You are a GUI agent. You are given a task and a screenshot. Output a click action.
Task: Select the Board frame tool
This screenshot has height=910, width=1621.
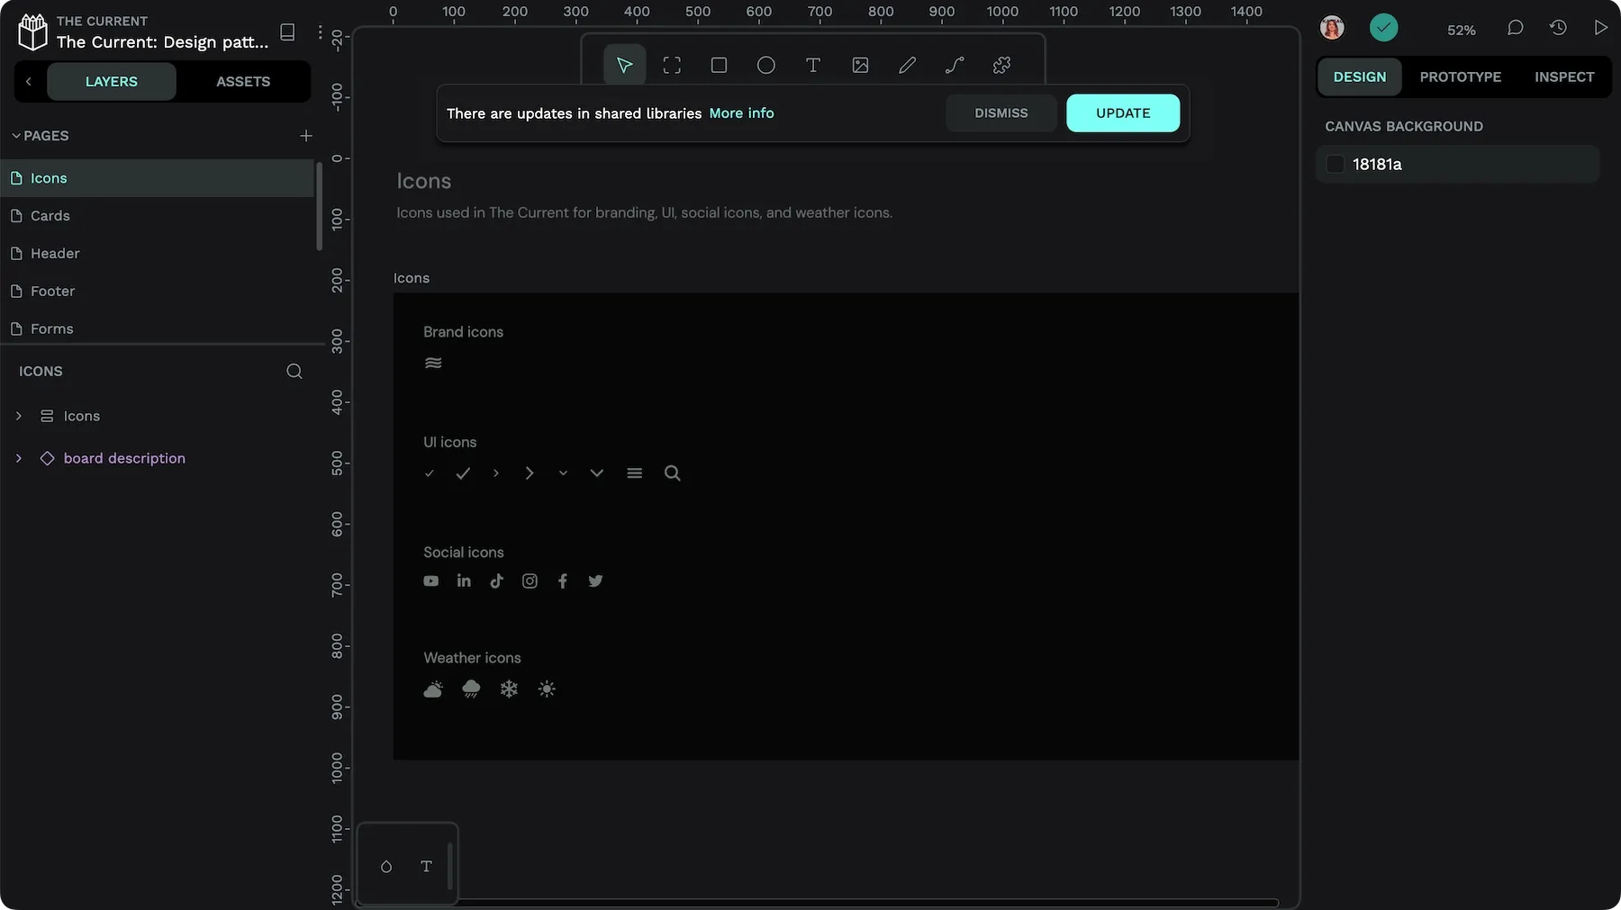(x=672, y=65)
